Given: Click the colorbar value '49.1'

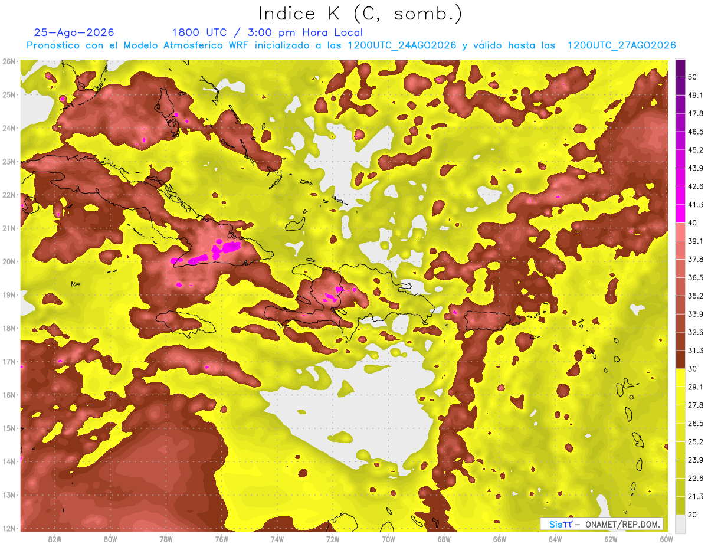Looking at the screenshot, I should [696, 94].
